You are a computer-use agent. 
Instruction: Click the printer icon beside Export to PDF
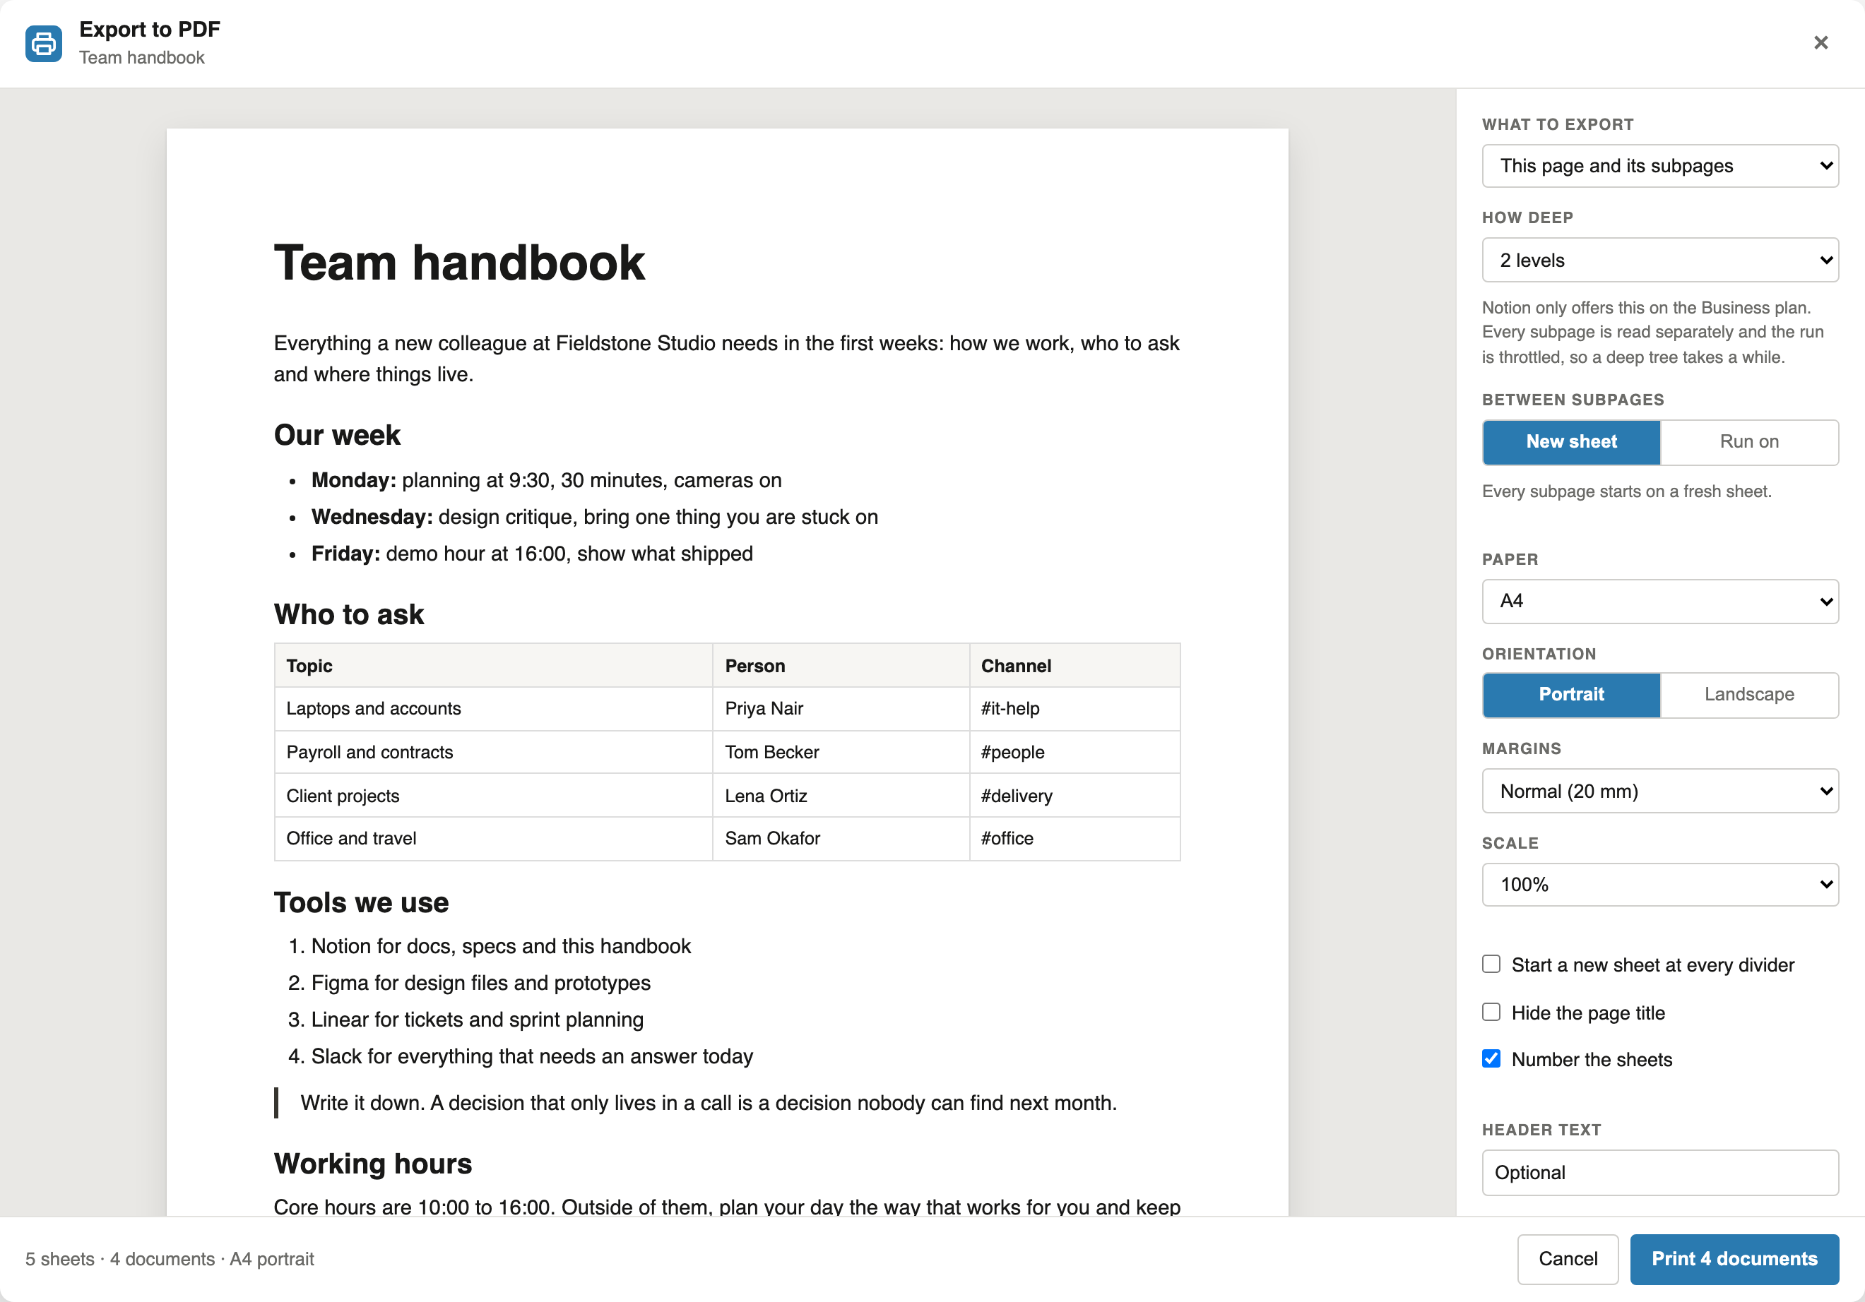pyautogui.click(x=44, y=43)
